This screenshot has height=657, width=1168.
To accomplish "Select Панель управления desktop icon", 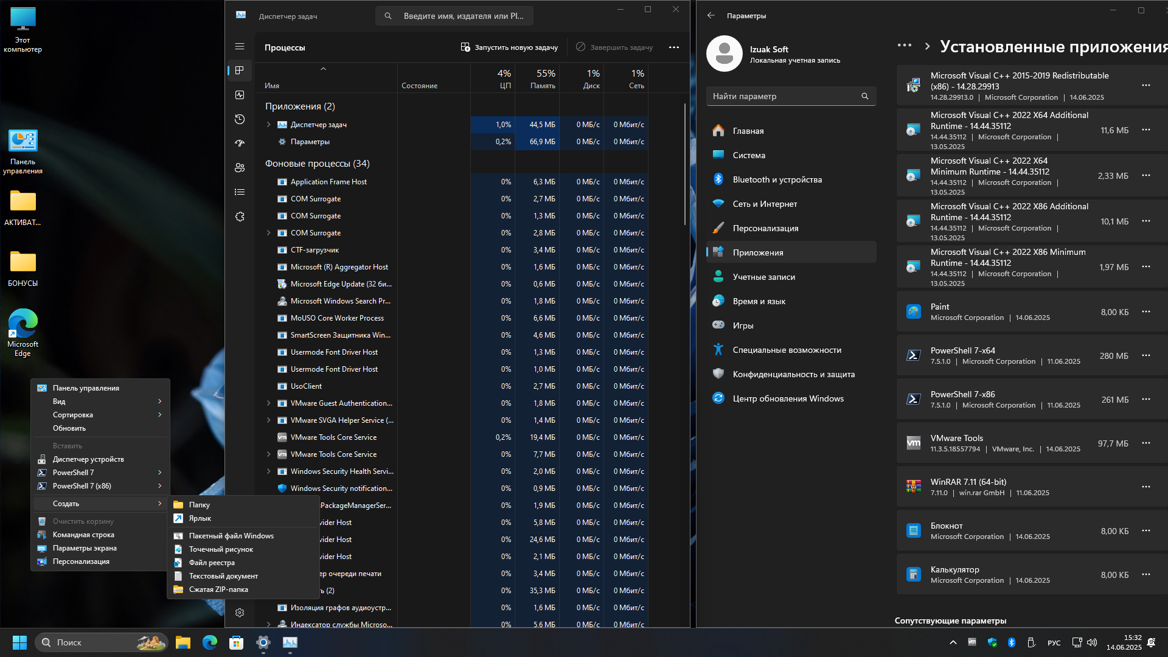I will click(x=23, y=151).
